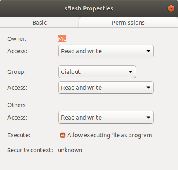Close the sflash Properties dialog
Image resolution: width=178 pixels, height=170 pixels.
(171, 8)
